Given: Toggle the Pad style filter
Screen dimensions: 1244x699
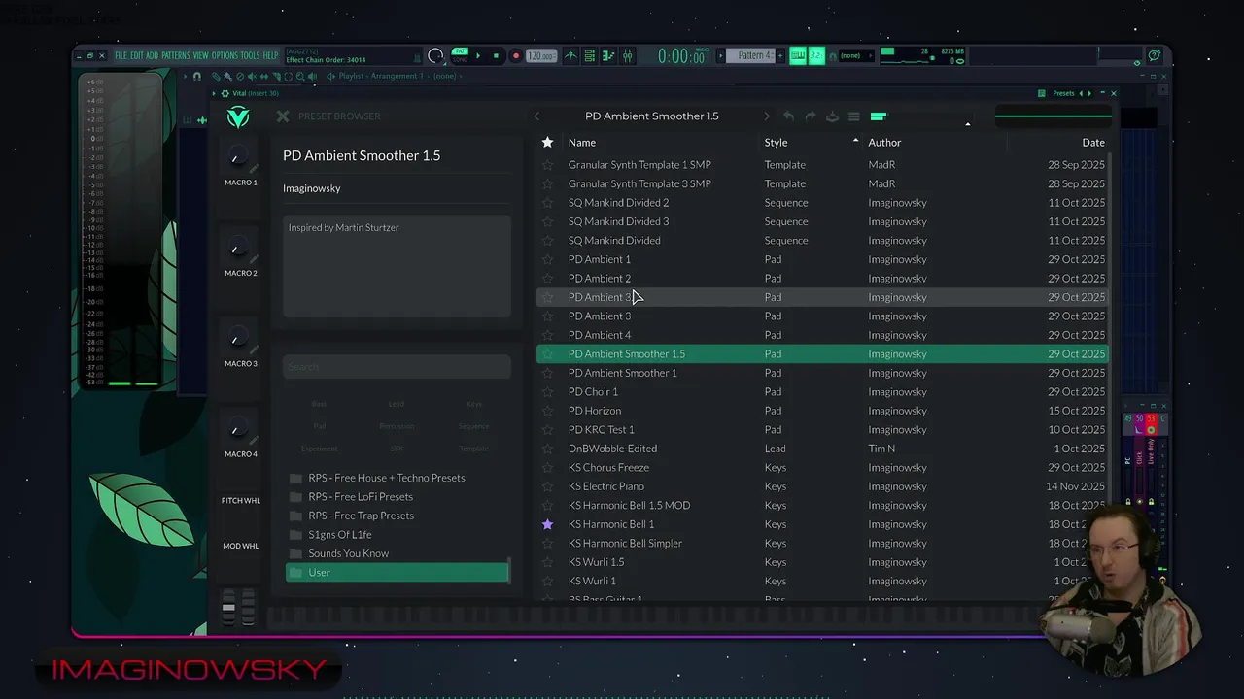Looking at the screenshot, I should tap(319, 426).
